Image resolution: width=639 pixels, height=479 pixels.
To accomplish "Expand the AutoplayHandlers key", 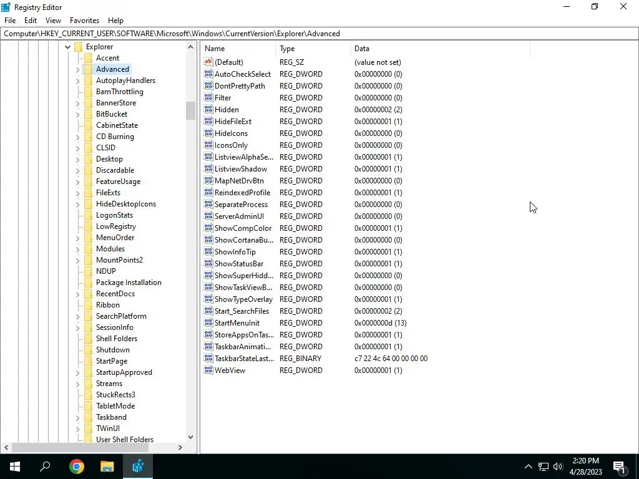I will pos(77,81).
